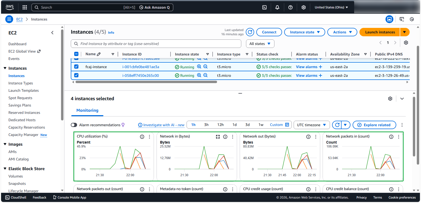Zoom in on fcaj-instance state
This screenshot has height=203, width=421.
[199, 67]
